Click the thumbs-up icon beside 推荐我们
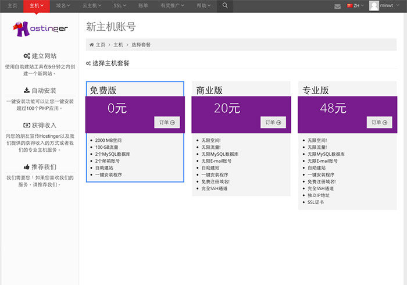The width and height of the screenshot is (407, 285). pyautogui.click(x=27, y=167)
